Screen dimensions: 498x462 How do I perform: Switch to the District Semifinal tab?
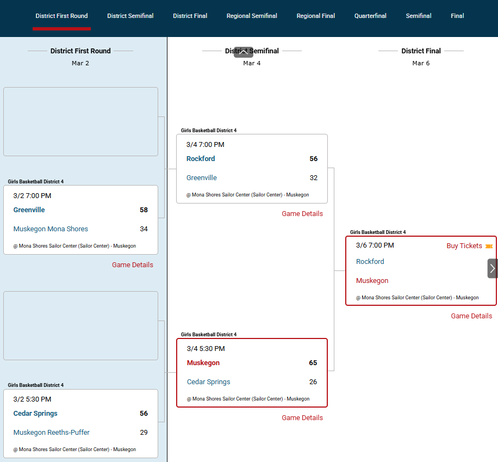point(130,16)
